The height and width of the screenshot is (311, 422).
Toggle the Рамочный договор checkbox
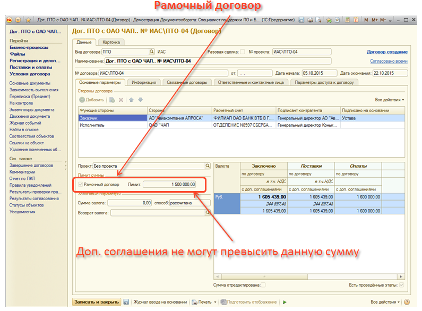pos(81,185)
